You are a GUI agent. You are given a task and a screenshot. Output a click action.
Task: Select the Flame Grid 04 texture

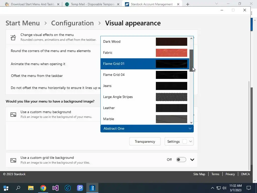[x=145, y=75]
